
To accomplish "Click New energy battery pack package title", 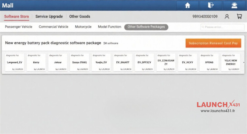I will pos(53,43).
